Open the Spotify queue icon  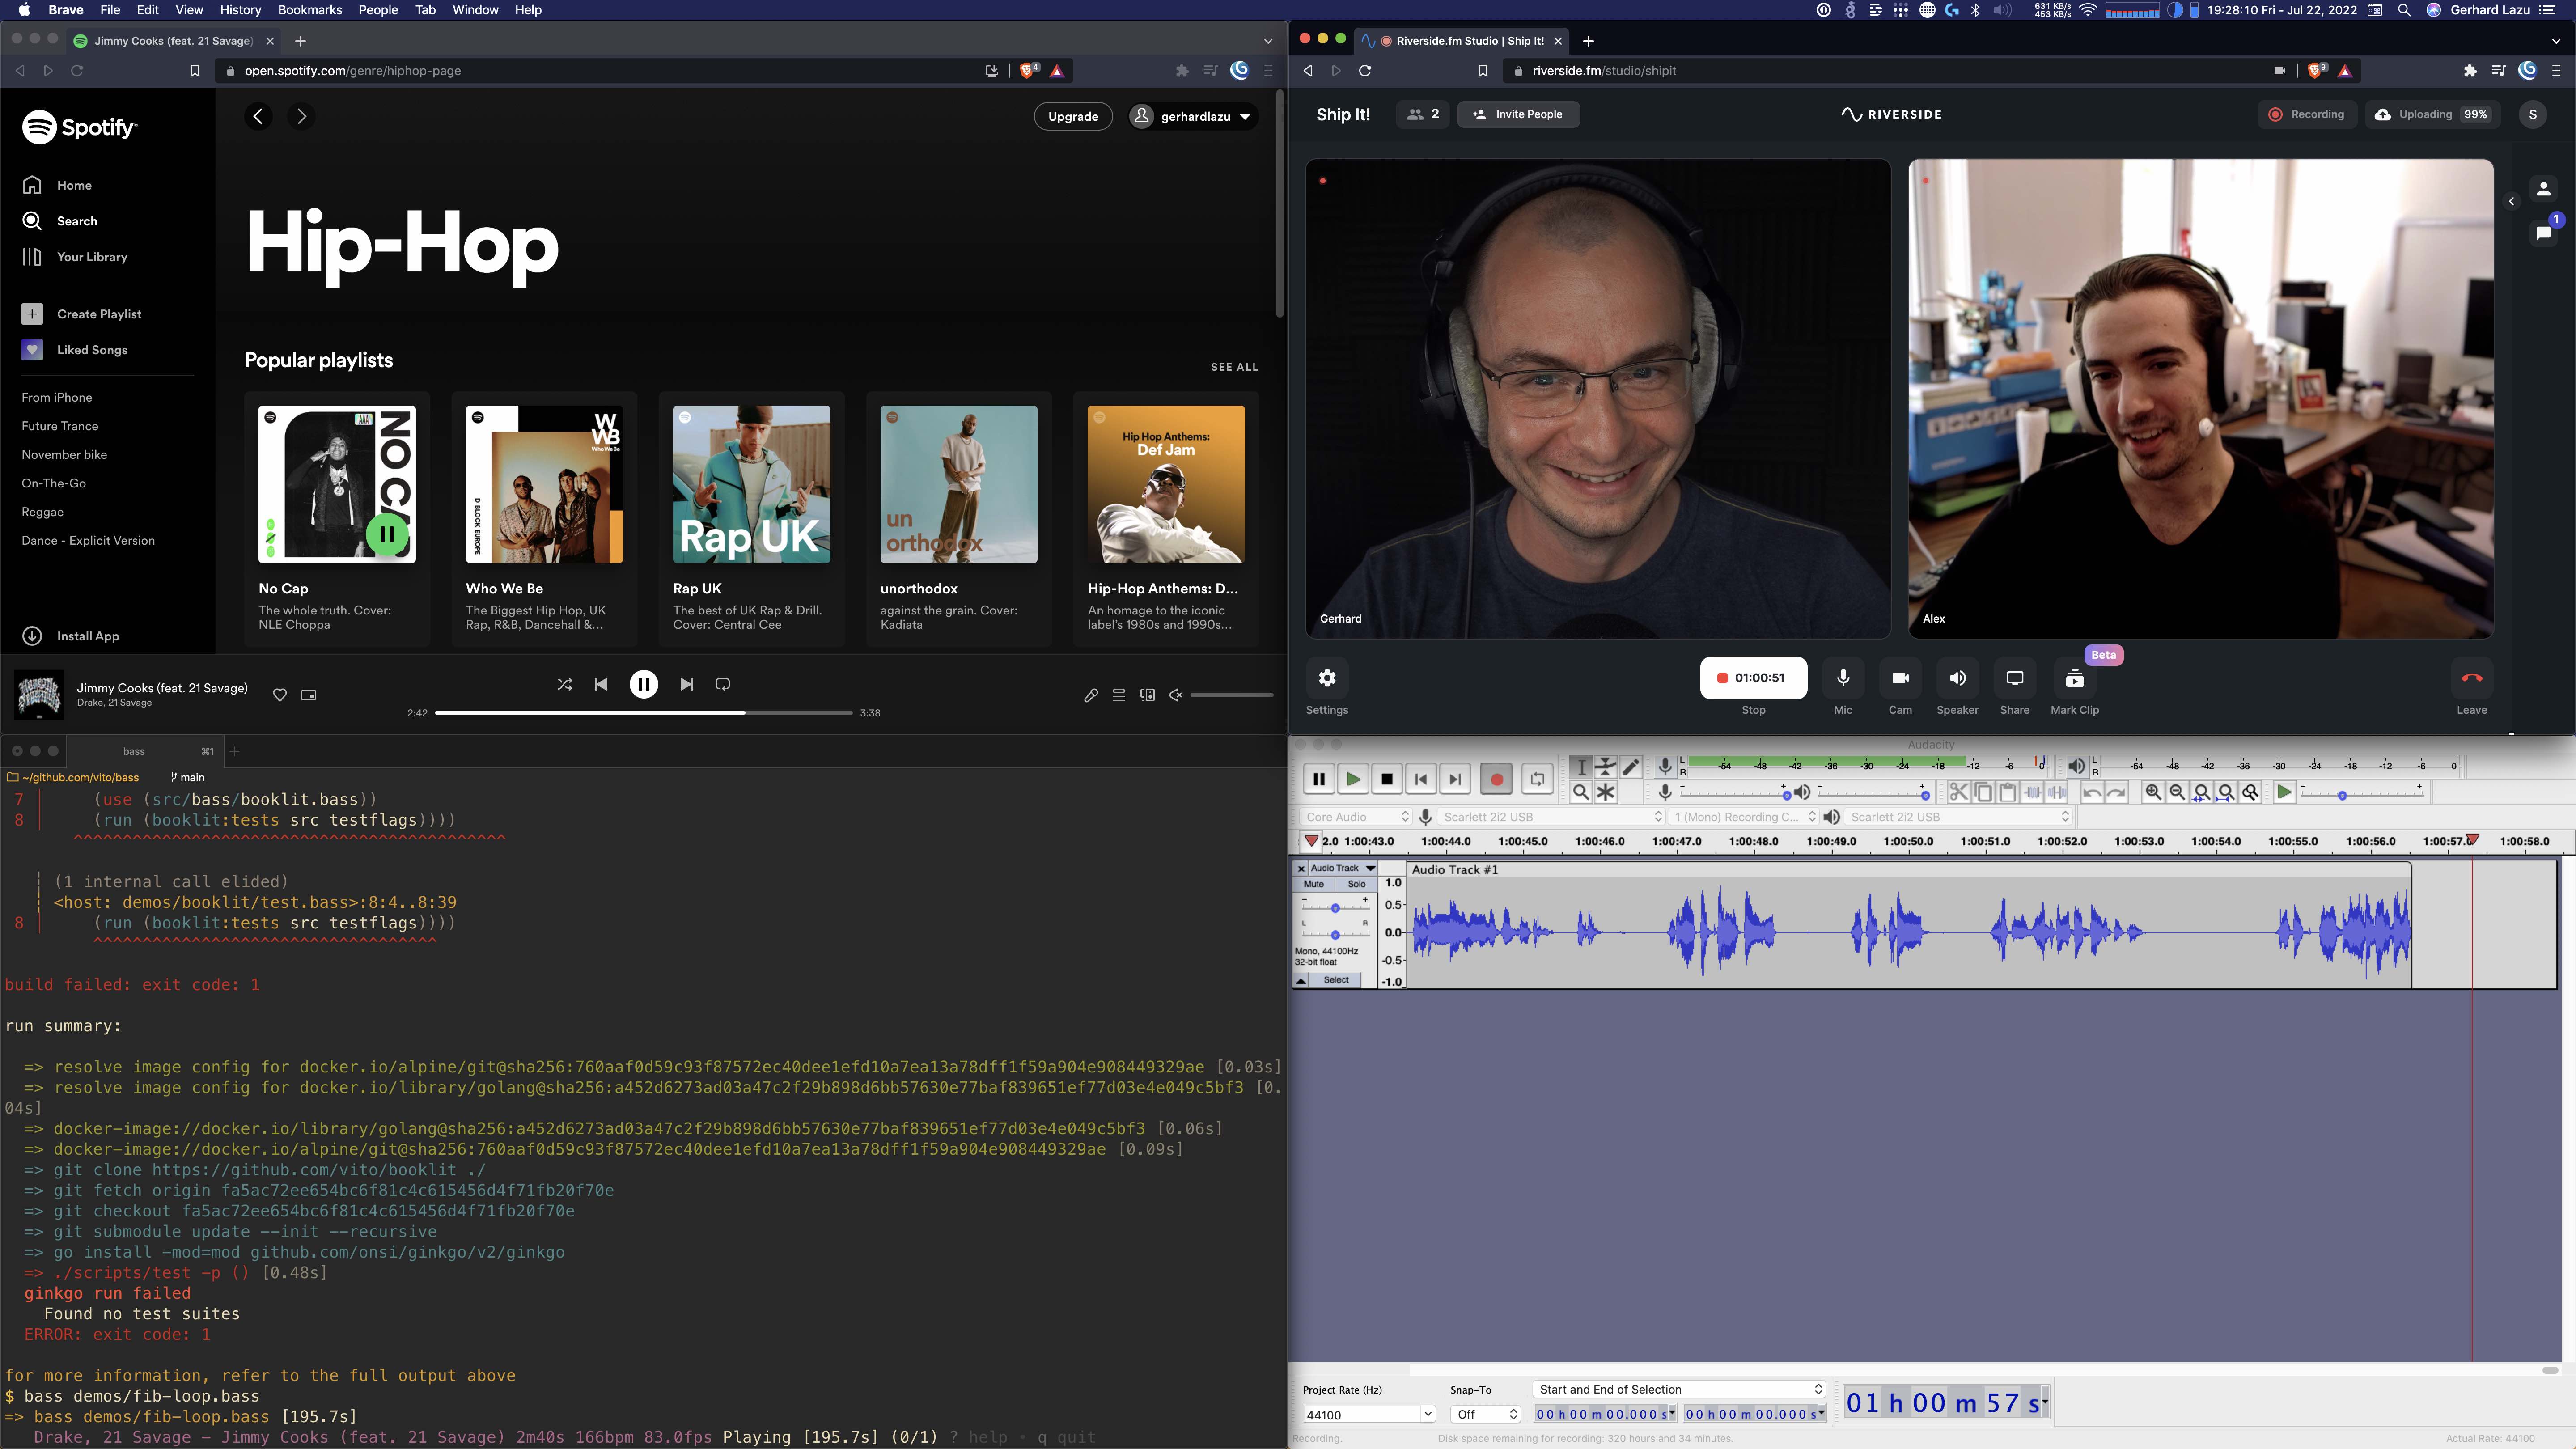[1119, 695]
